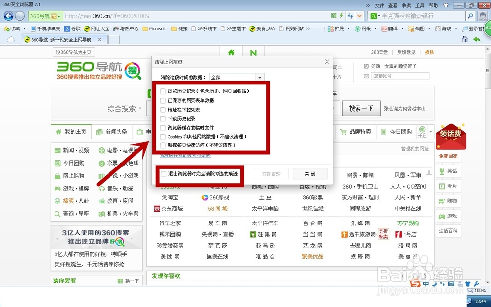Select the 新闻头条 page tab
Viewport: 491px width, 307px height.
[x=112, y=132]
